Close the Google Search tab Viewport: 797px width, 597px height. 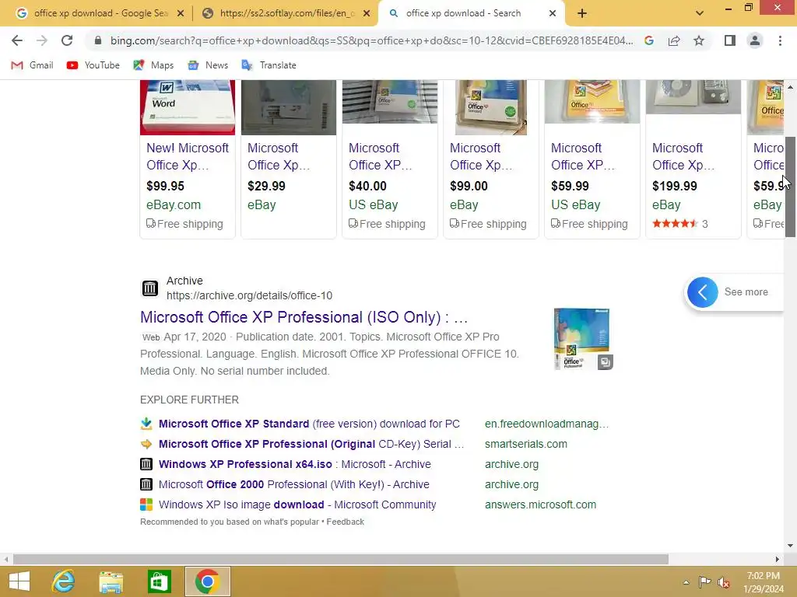pyautogui.click(x=181, y=14)
